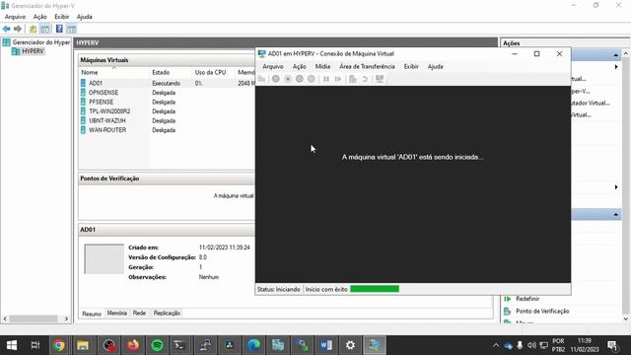Select the TPL-WIN2008R2 virtual machine row
This screenshot has height=355, width=631.
click(167, 111)
